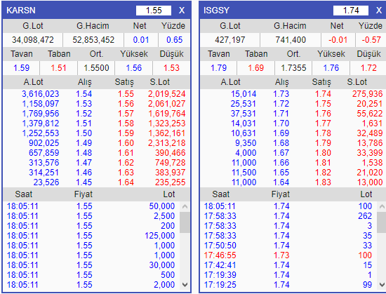Select the red 17:46:55 ISGSY trade row
This screenshot has height=294, width=386.
(288, 255)
